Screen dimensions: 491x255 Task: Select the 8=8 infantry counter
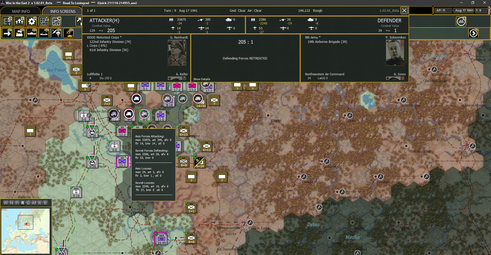coord(184,162)
